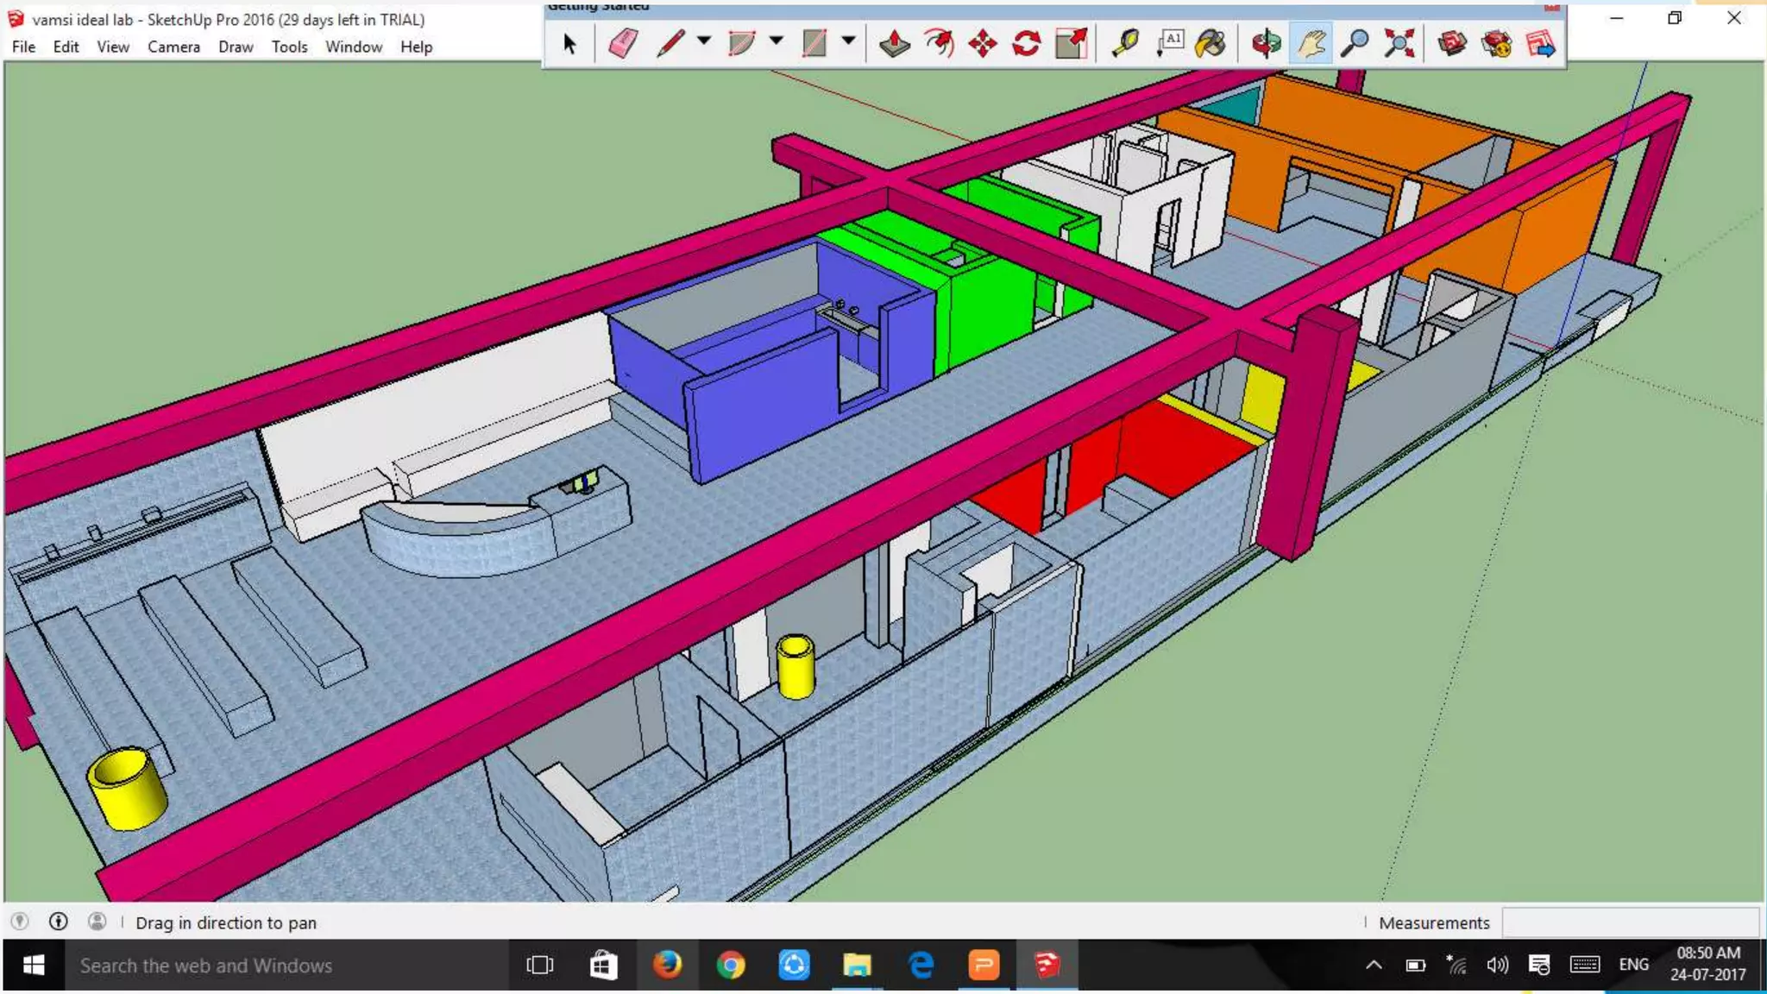1767x994 pixels.
Task: Activate the Move tool
Action: (983, 42)
